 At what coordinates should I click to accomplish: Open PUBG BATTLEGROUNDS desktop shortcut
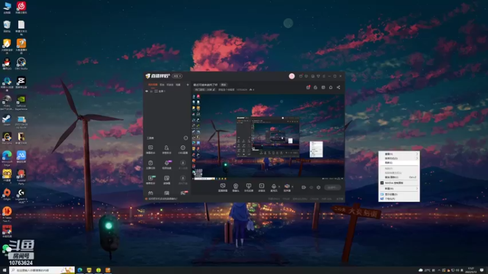coord(7,102)
